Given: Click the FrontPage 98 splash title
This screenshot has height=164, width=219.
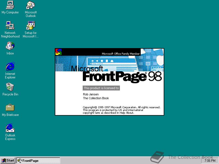Looking at the screenshot, I should [x=122, y=77].
